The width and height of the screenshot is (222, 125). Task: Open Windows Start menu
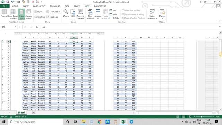click(4, 122)
